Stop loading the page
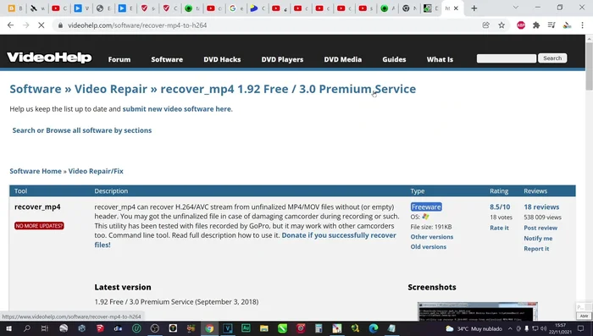 click(x=42, y=25)
